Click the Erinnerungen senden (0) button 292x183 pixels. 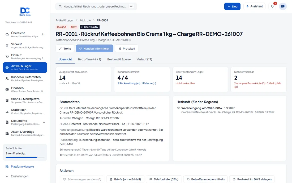(82, 179)
